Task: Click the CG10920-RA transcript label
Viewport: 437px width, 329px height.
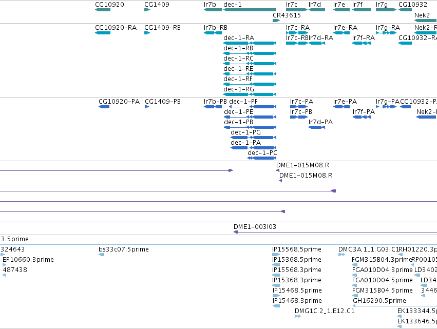Action: (x=116, y=28)
